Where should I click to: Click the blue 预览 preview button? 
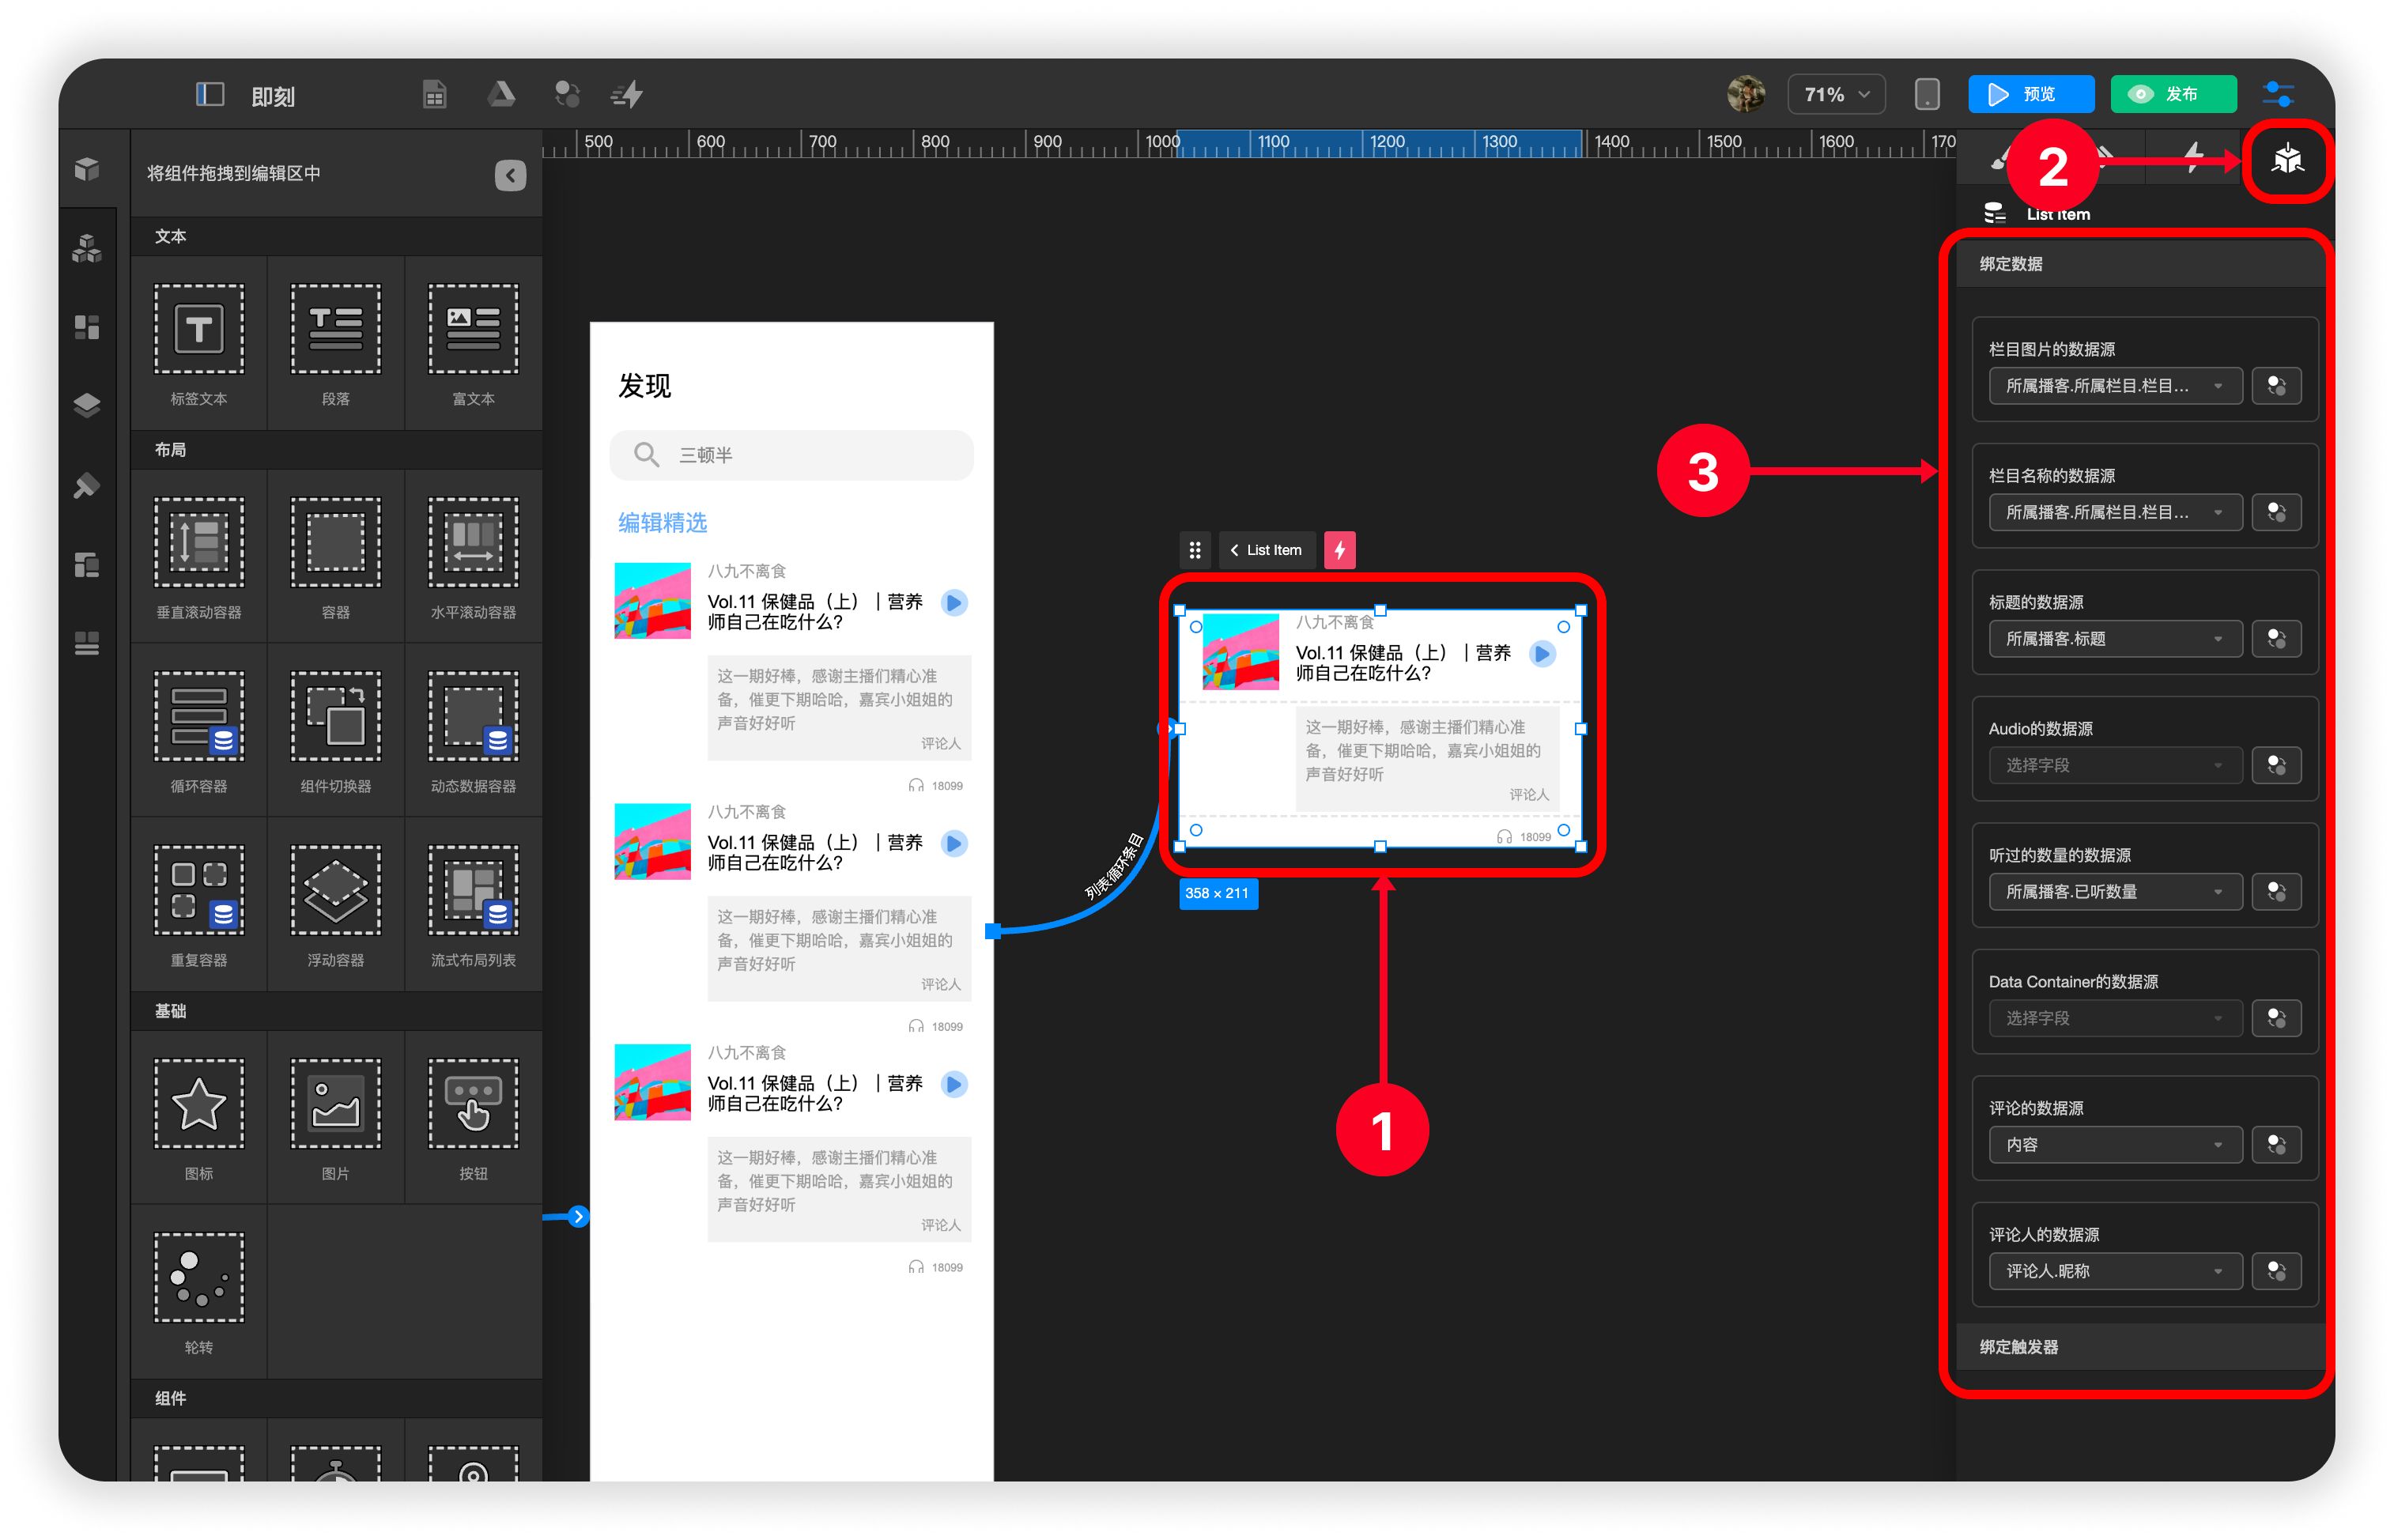2030,95
